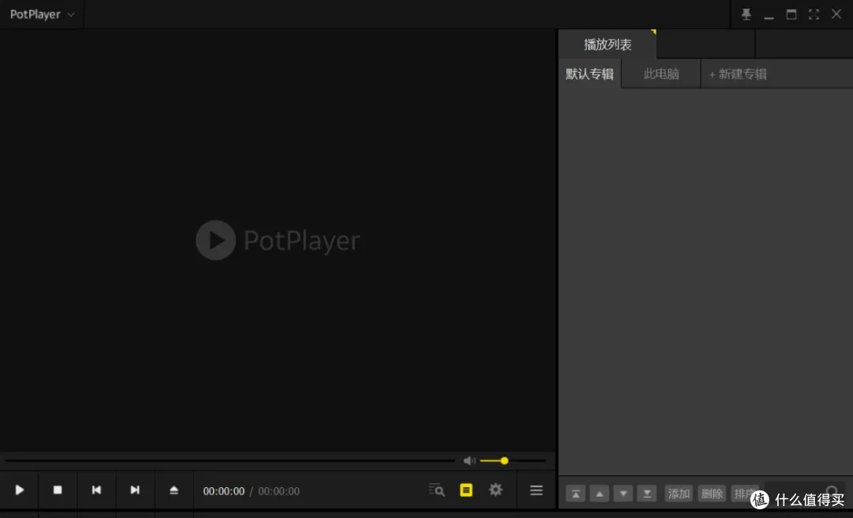Open the playlist search icon
The height and width of the screenshot is (518, 853).
pyautogui.click(x=437, y=490)
